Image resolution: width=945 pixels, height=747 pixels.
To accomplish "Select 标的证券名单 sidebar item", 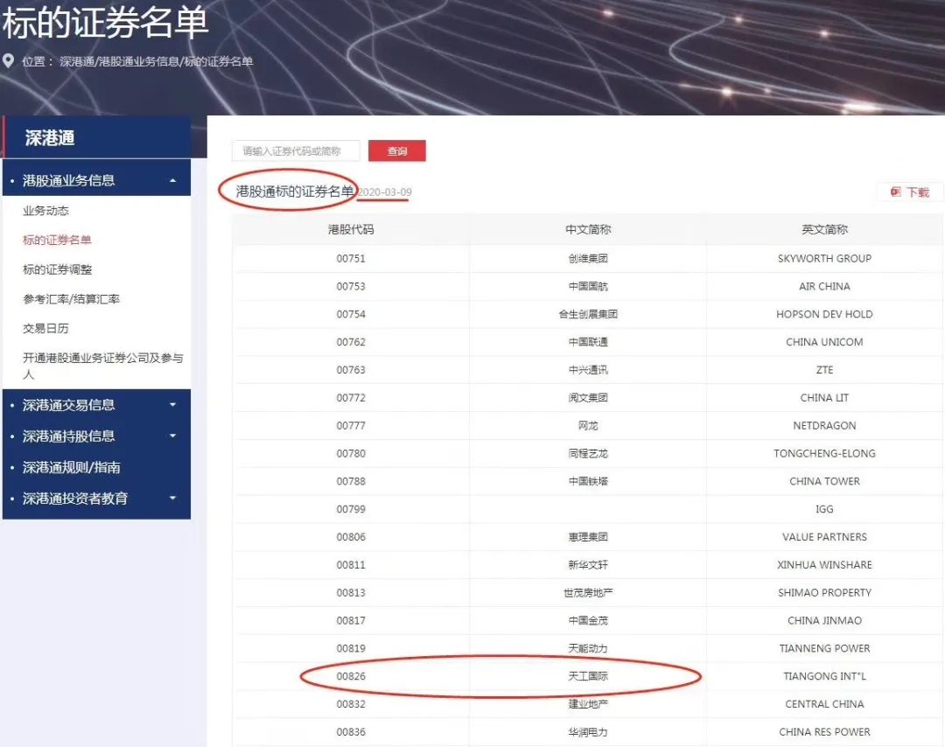I will point(57,240).
